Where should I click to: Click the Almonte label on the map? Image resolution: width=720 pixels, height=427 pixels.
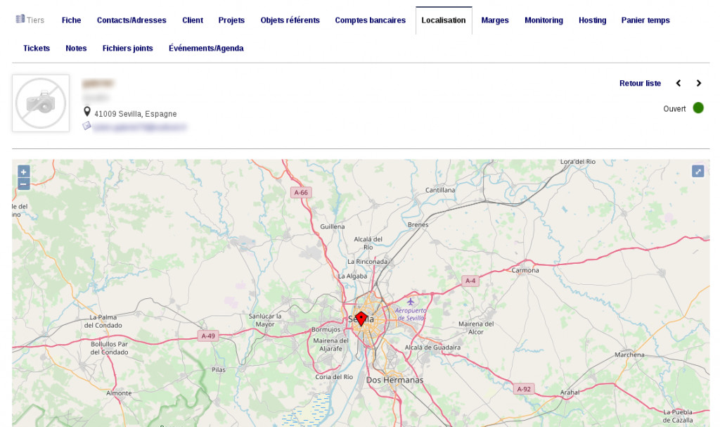point(119,393)
